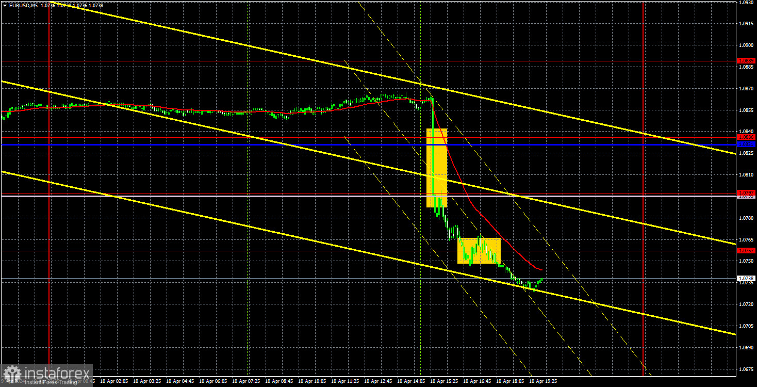Select the tall yellow rectangle on the price drop
The width and height of the screenshot is (757, 387).
tap(437, 168)
